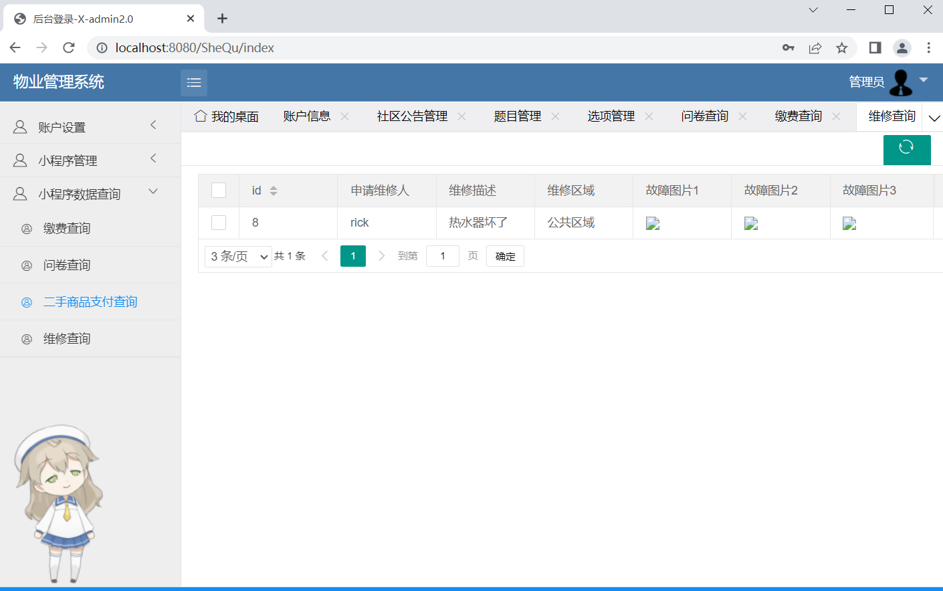Open 缴费查询 in the sidebar
943x591 pixels.
(67, 229)
